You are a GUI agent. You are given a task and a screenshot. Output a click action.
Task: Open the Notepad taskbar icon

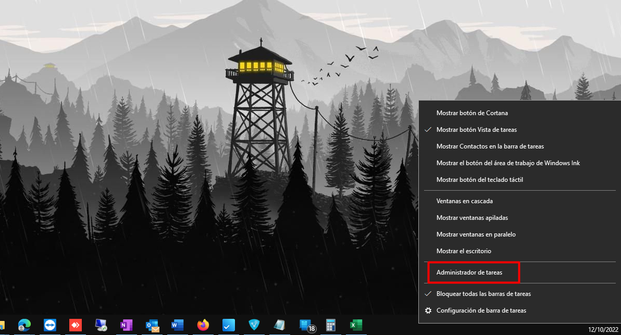[x=279, y=325]
